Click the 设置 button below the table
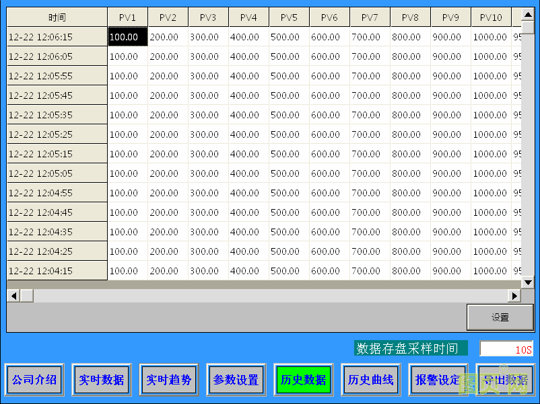This screenshot has height=404, width=540. tap(500, 317)
